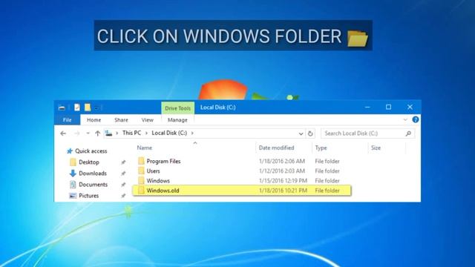Click New folder quick access toolbar icon
Image resolution: width=475 pixels, height=267 pixels.
[88, 107]
